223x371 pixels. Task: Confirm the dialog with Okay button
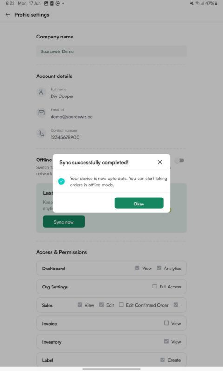(139, 203)
